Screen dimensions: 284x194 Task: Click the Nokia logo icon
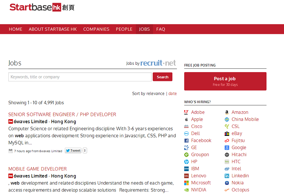tap(227, 183)
